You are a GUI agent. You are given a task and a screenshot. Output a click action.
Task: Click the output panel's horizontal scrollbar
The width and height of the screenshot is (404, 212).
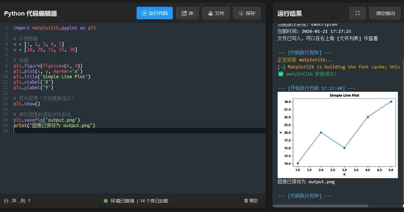[320, 206]
